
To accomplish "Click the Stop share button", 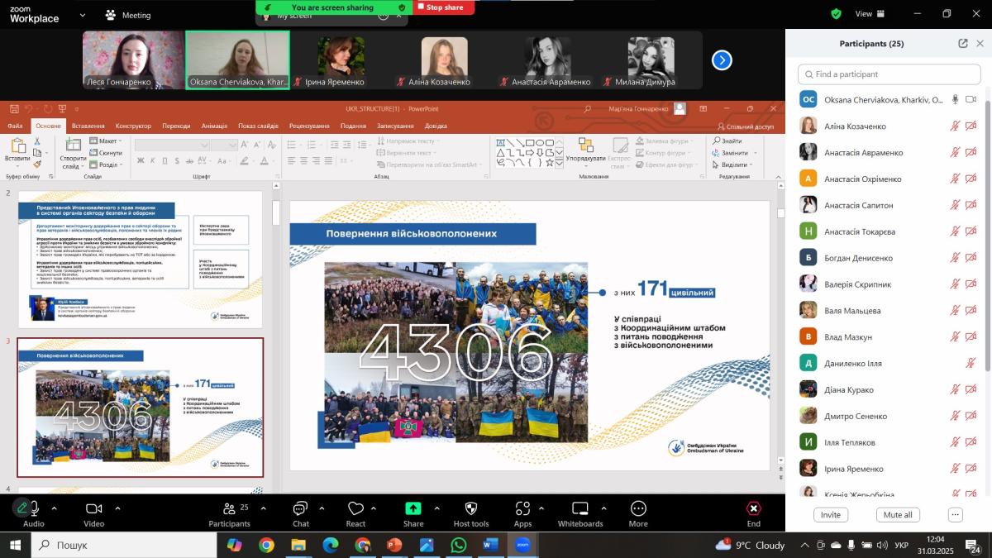I will pyautogui.click(x=444, y=7).
